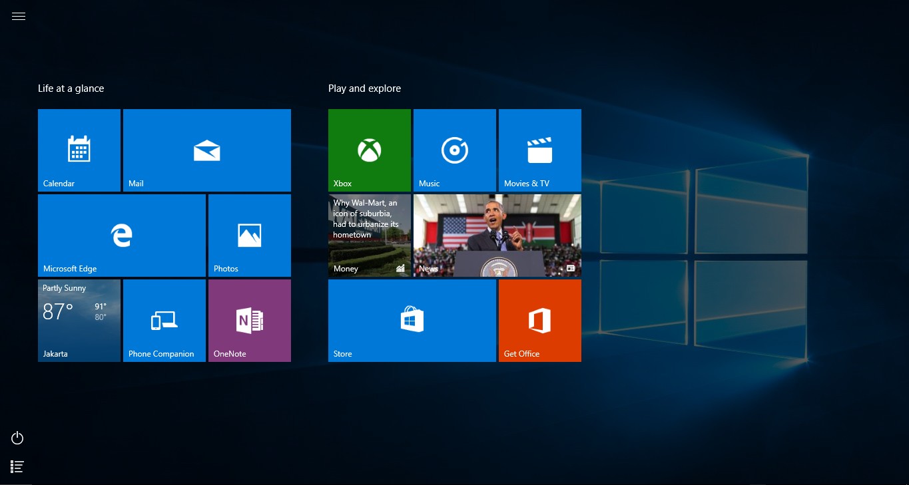
Task: Open the Photos app
Action: (x=249, y=235)
